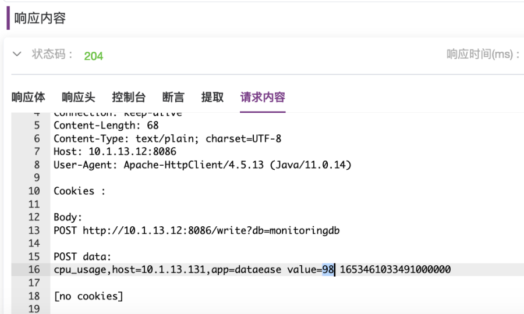This screenshot has height=314, width=524.
Task: Click line number 16 in the gutter
Action: tap(34, 270)
